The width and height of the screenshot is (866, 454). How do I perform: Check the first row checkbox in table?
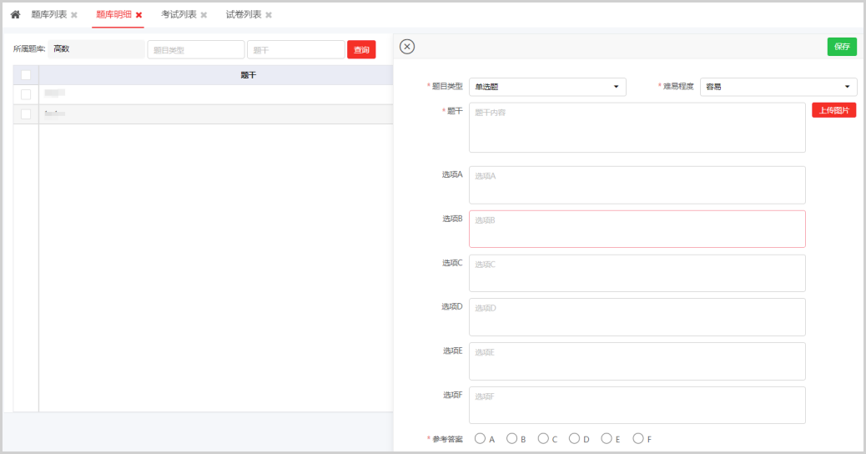(26, 94)
